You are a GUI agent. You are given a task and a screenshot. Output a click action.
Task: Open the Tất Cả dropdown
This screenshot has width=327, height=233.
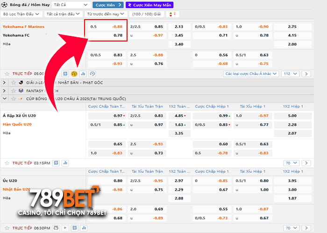pos(71,5)
